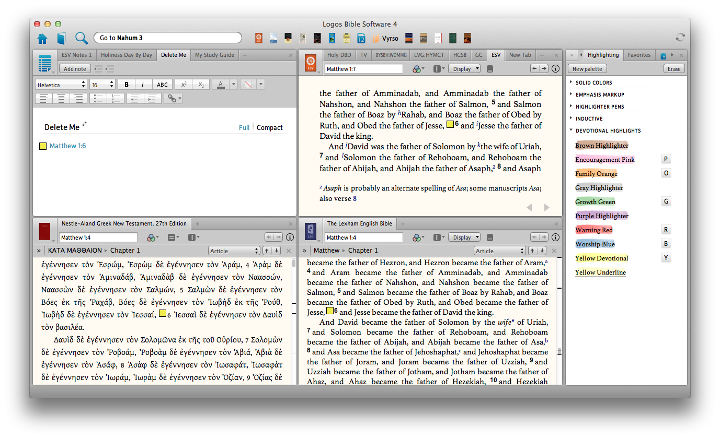Open the Home page icon
Image resolution: width=720 pixels, height=439 pixels.
[x=42, y=38]
